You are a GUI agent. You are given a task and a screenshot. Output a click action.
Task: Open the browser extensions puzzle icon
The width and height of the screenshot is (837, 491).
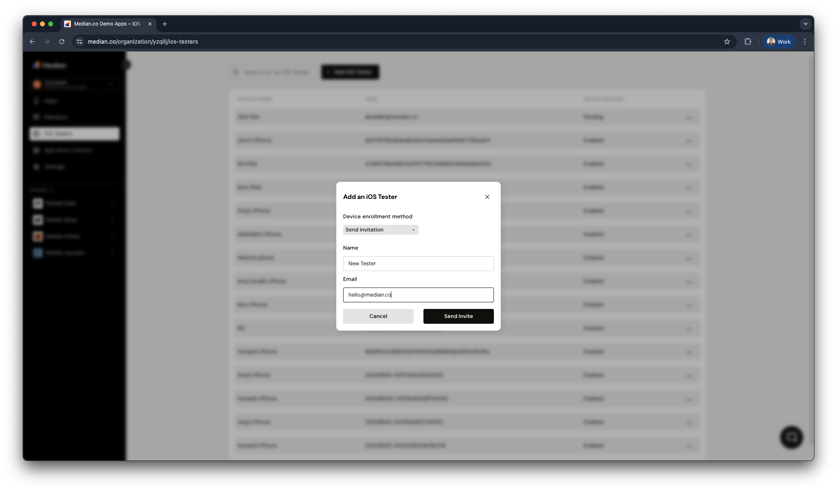(748, 42)
